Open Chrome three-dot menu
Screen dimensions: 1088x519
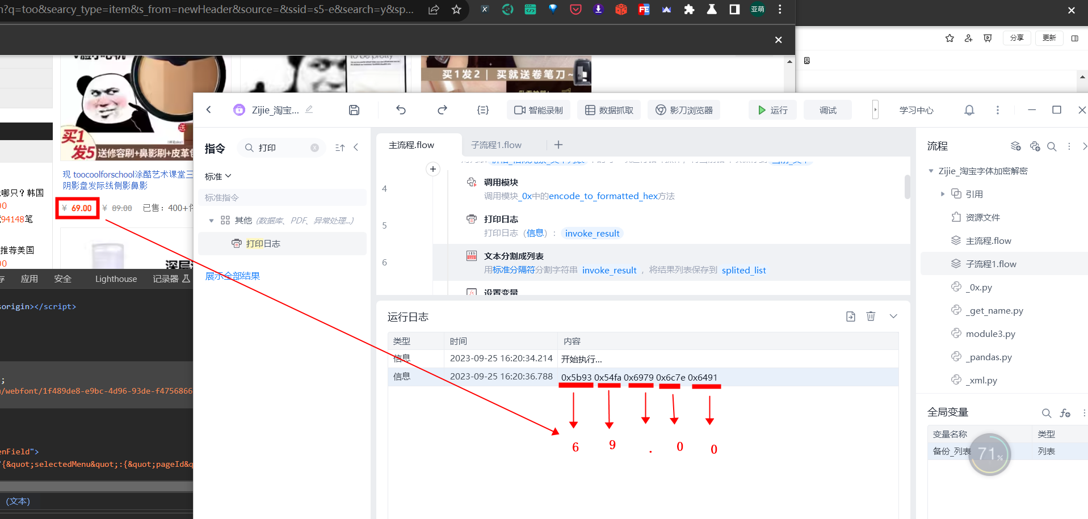(780, 10)
